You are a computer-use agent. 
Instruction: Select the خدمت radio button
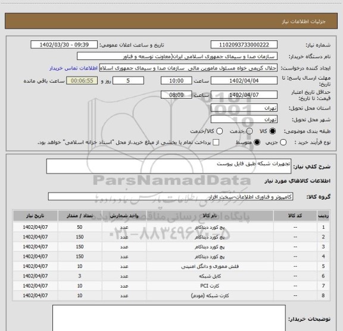(x=250, y=131)
